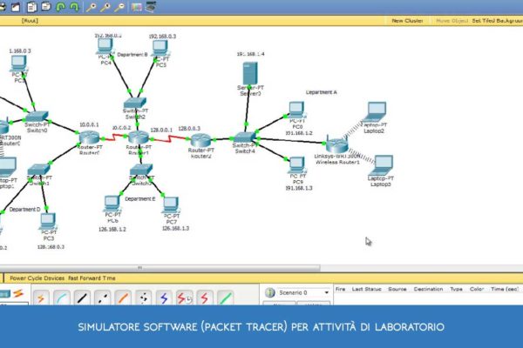Image resolution: width=523 pixels, height=348 pixels.
Task: Select the PC3 computer icon
Action: pos(48,222)
